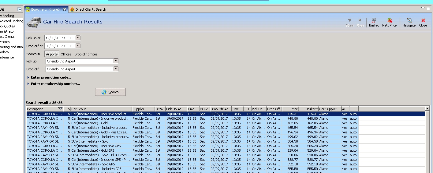Minimize the editor pane with top-right icon
This screenshot has height=173, width=433.
click(x=423, y=8)
